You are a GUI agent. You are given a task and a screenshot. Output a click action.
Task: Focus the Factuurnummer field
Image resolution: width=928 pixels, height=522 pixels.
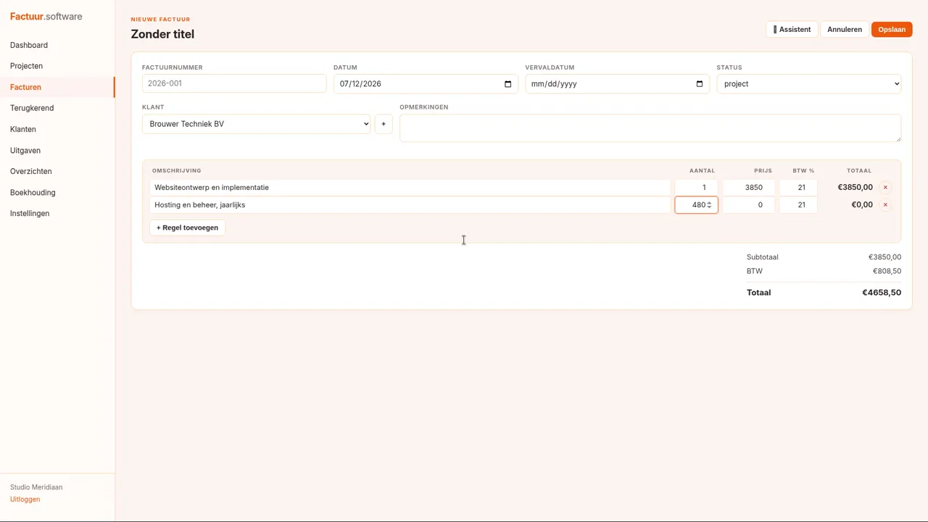coord(234,83)
